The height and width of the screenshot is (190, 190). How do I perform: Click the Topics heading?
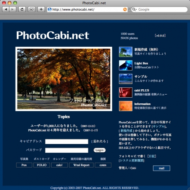pos(64,117)
